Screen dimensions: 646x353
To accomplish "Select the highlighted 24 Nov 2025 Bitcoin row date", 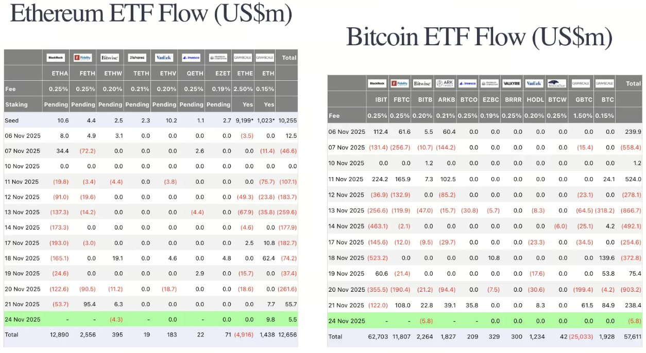I will [347, 321].
